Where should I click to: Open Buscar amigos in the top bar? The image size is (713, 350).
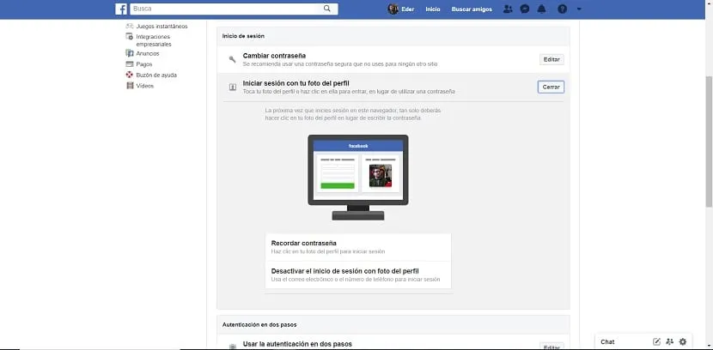tap(472, 9)
